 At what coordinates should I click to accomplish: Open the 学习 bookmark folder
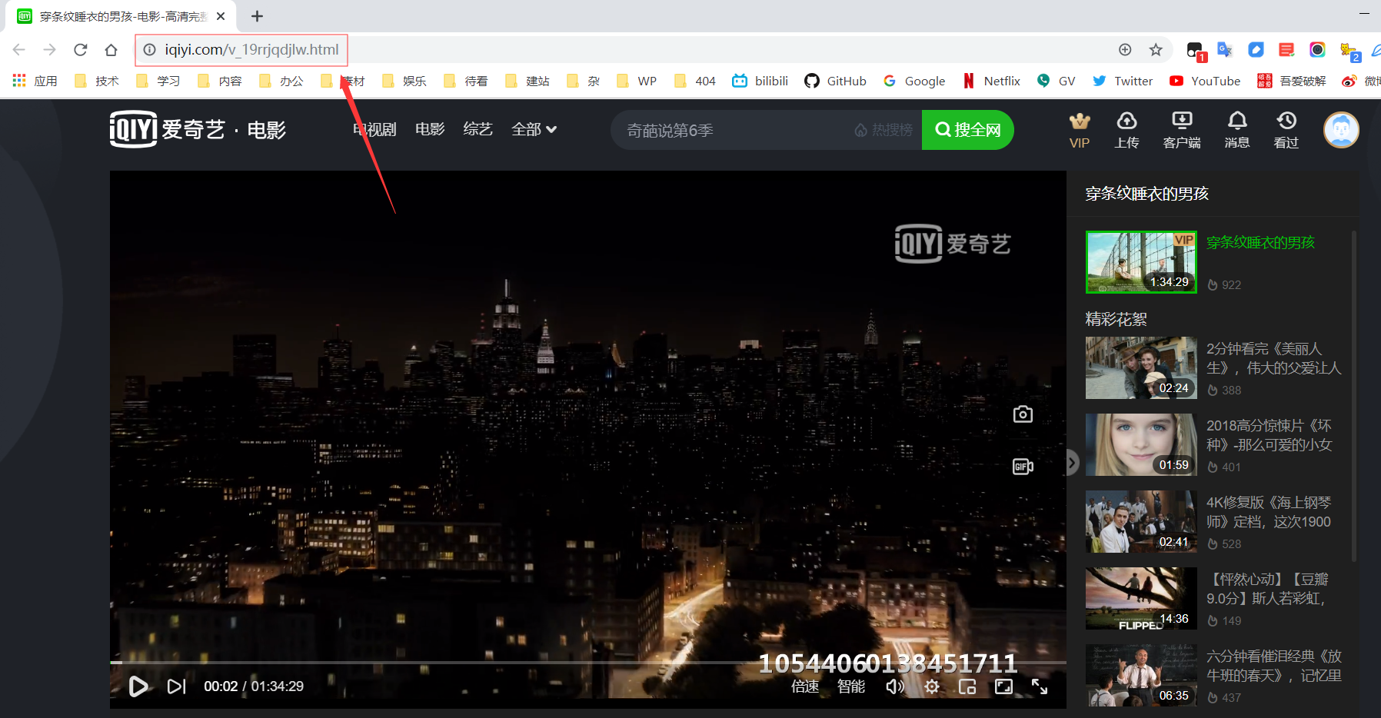[x=158, y=81]
